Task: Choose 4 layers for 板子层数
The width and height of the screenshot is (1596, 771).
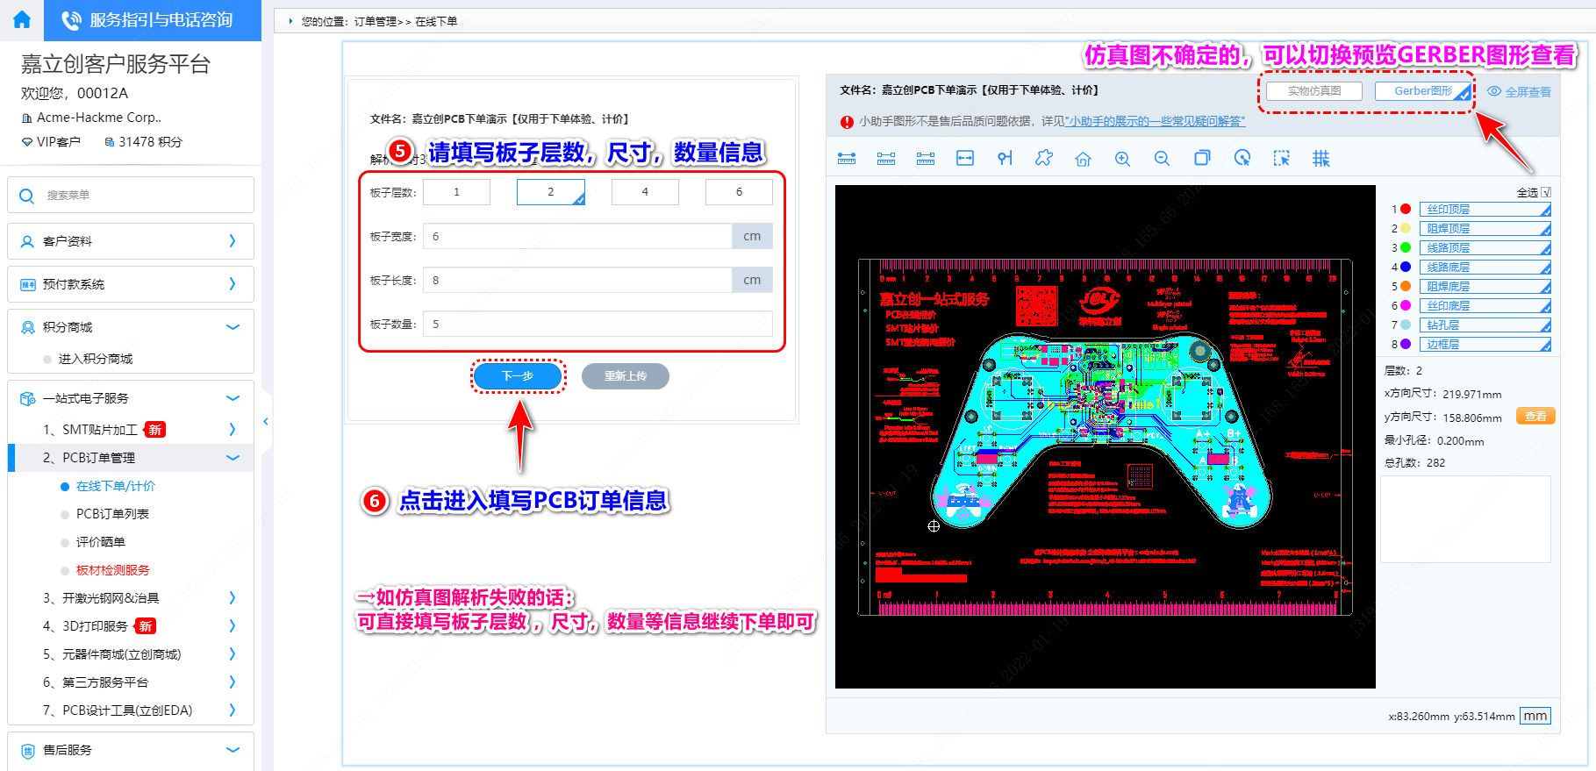Action: click(x=645, y=192)
